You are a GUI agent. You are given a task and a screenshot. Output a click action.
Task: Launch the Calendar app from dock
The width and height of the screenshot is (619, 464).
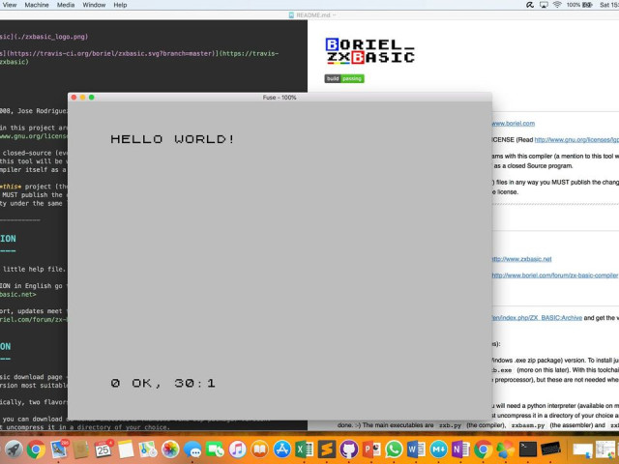tap(103, 449)
